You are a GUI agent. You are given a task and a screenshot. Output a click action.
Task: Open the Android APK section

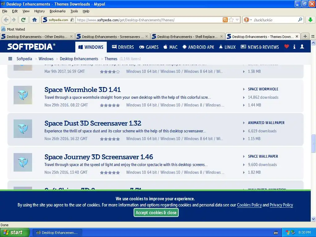pyautogui.click(x=198, y=47)
